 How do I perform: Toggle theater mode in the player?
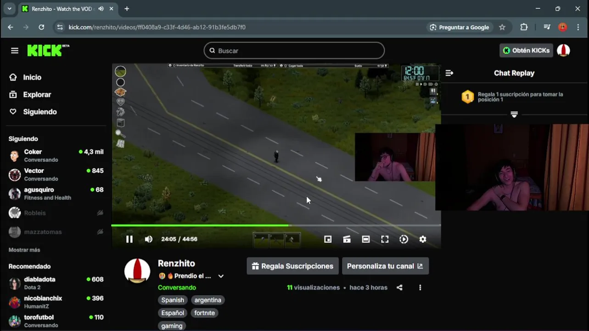point(366,239)
